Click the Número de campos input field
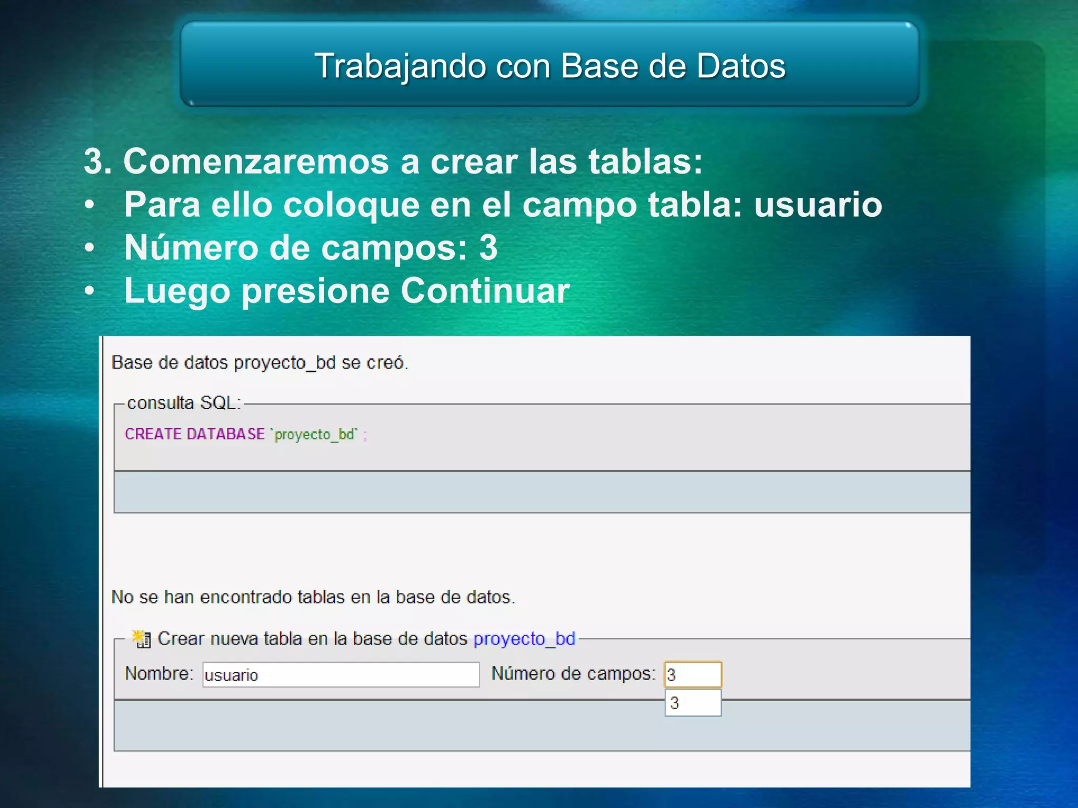The image size is (1078, 808). (693, 674)
